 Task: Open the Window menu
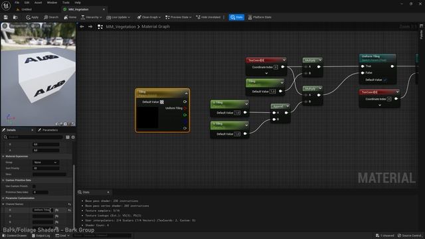pyautogui.click(x=52, y=3)
